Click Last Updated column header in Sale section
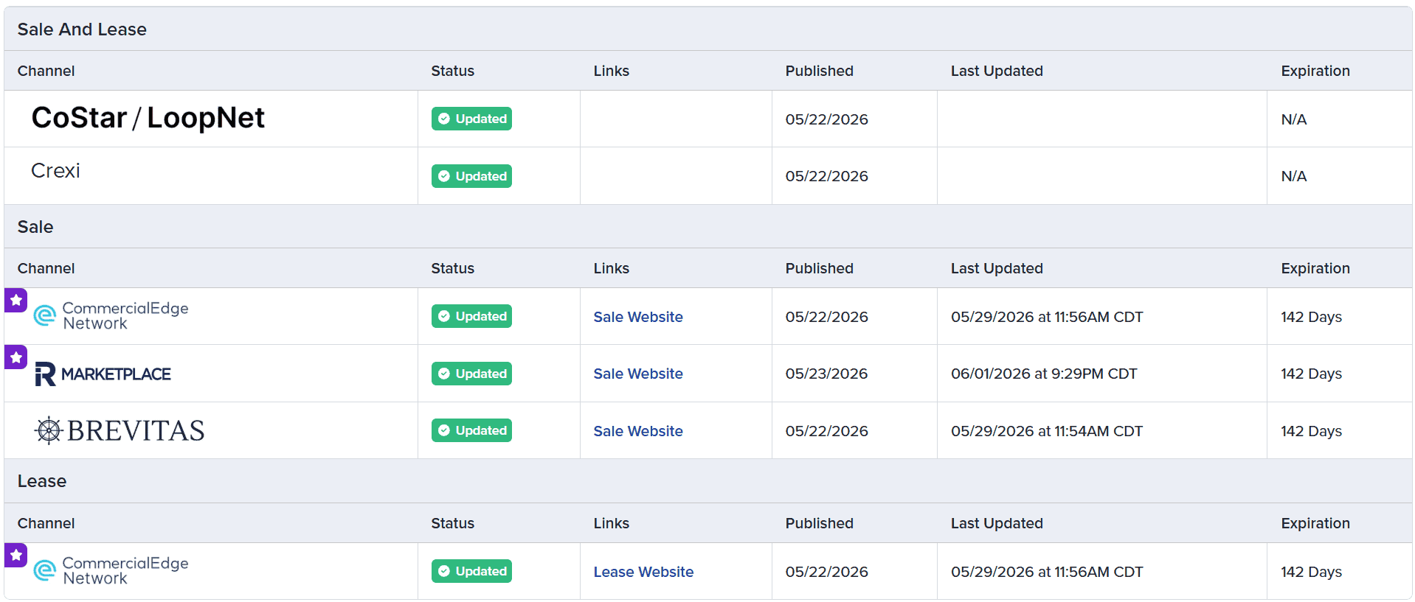This screenshot has height=602, width=1415. tap(997, 268)
